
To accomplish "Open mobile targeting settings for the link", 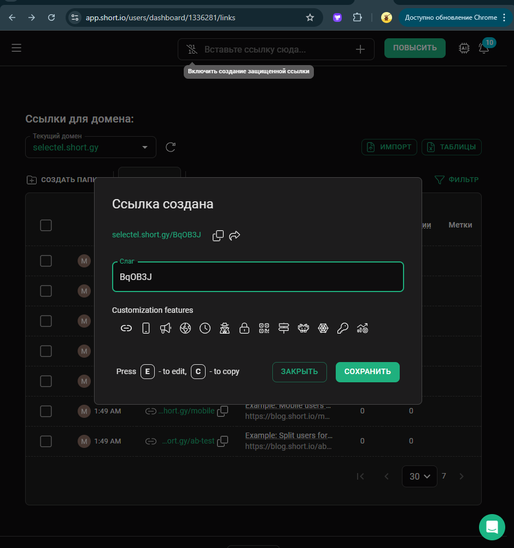I will tap(146, 328).
